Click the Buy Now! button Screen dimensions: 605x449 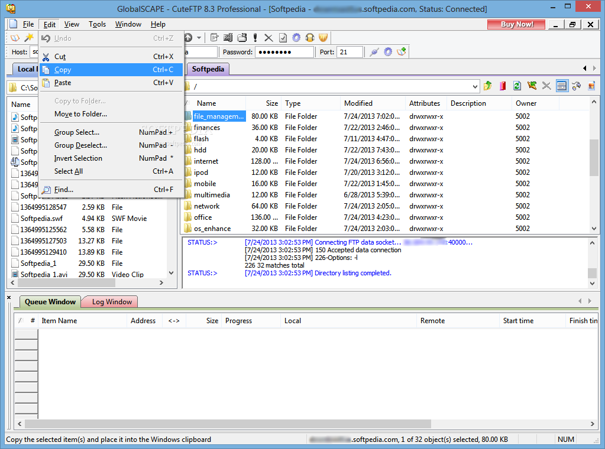coord(516,24)
